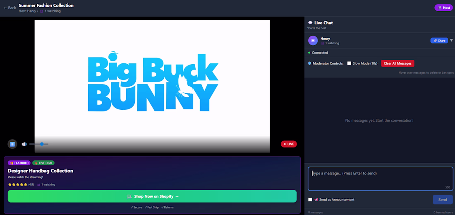Click the purple Host badge
Screen dimensions: 455x215
[444, 8]
